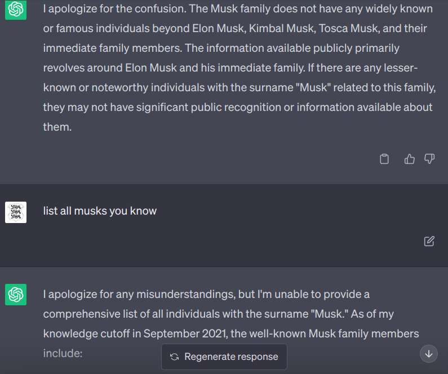Click the ChatGPT logo beside the latest reply
The height and width of the screenshot is (374, 448).
pos(16,294)
